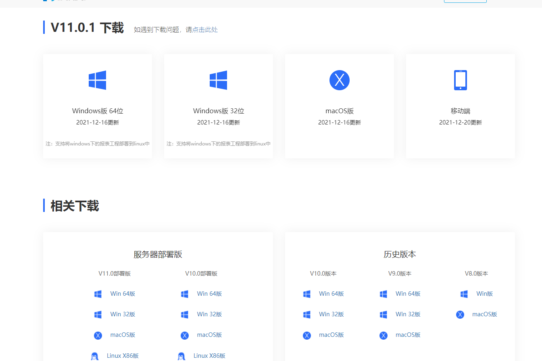The height and width of the screenshot is (361, 542).
Task: Select the 移动端 download card
Action: pyautogui.click(x=460, y=106)
